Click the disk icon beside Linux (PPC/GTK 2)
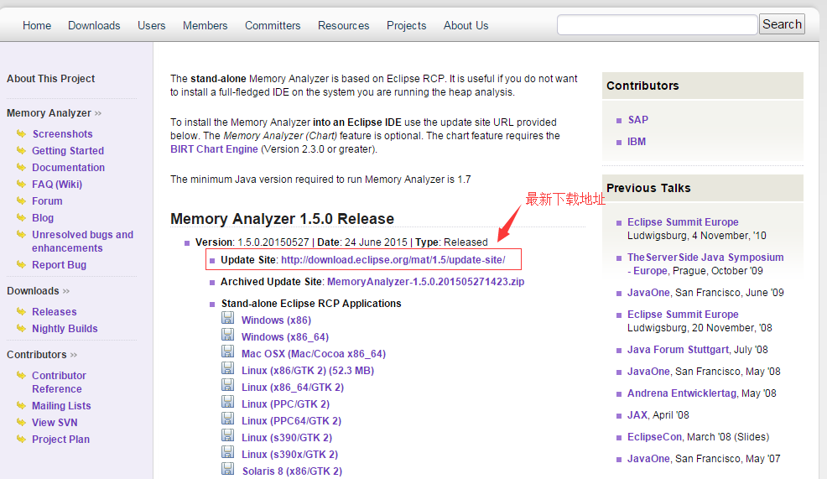 coord(228,402)
